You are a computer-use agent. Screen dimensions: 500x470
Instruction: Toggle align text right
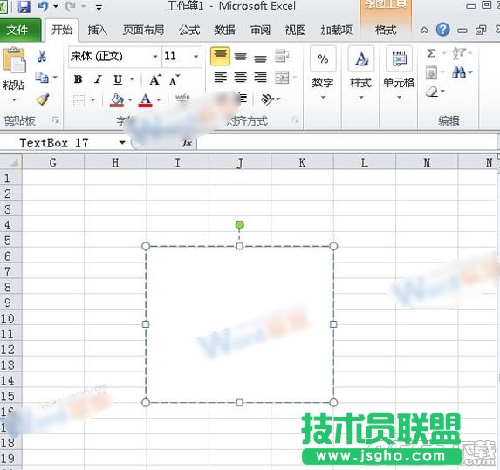[x=260, y=77]
